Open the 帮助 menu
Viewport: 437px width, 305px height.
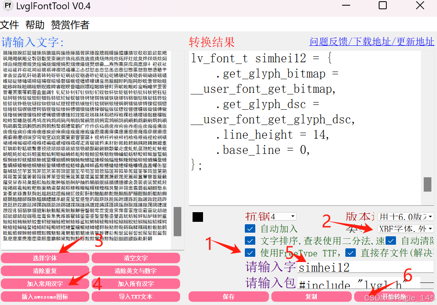click(x=35, y=25)
